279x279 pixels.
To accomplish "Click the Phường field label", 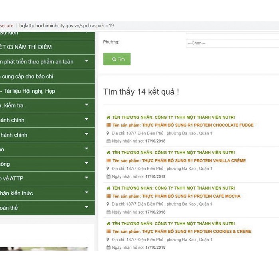I will [111, 42].
